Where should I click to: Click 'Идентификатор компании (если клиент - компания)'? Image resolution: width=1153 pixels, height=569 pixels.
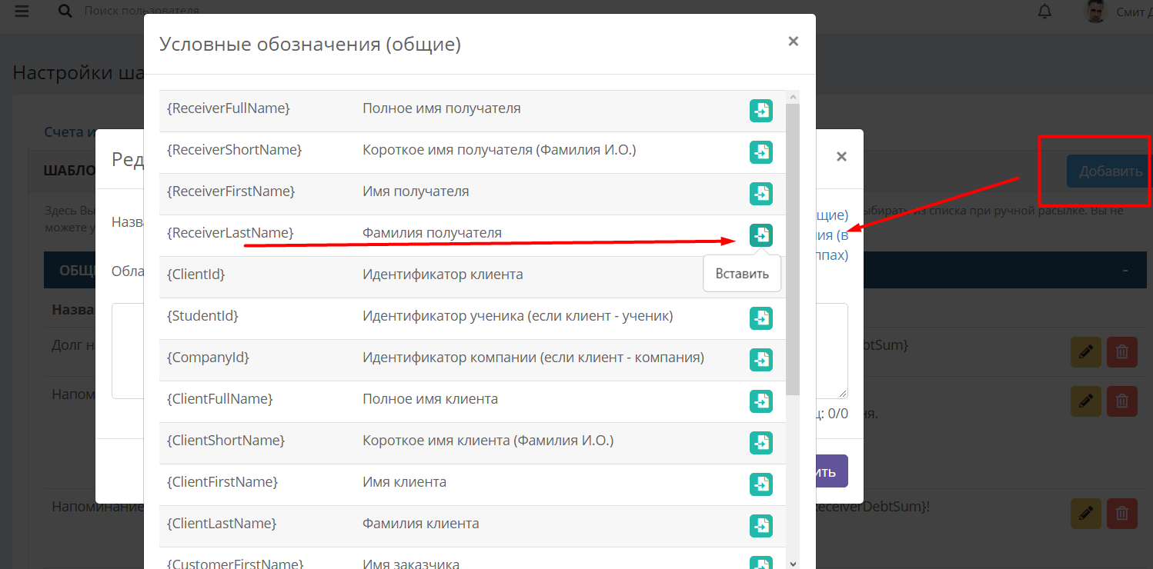(533, 357)
